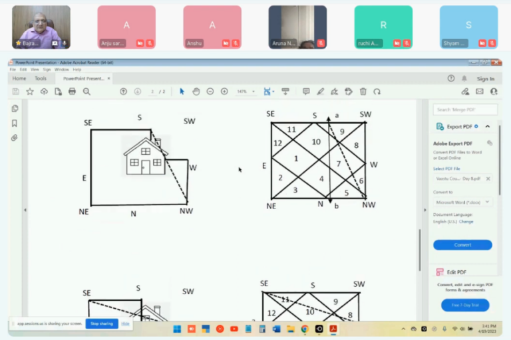The height and width of the screenshot is (340, 511).
Task: Switch to the Home tab
Action: tap(19, 78)
